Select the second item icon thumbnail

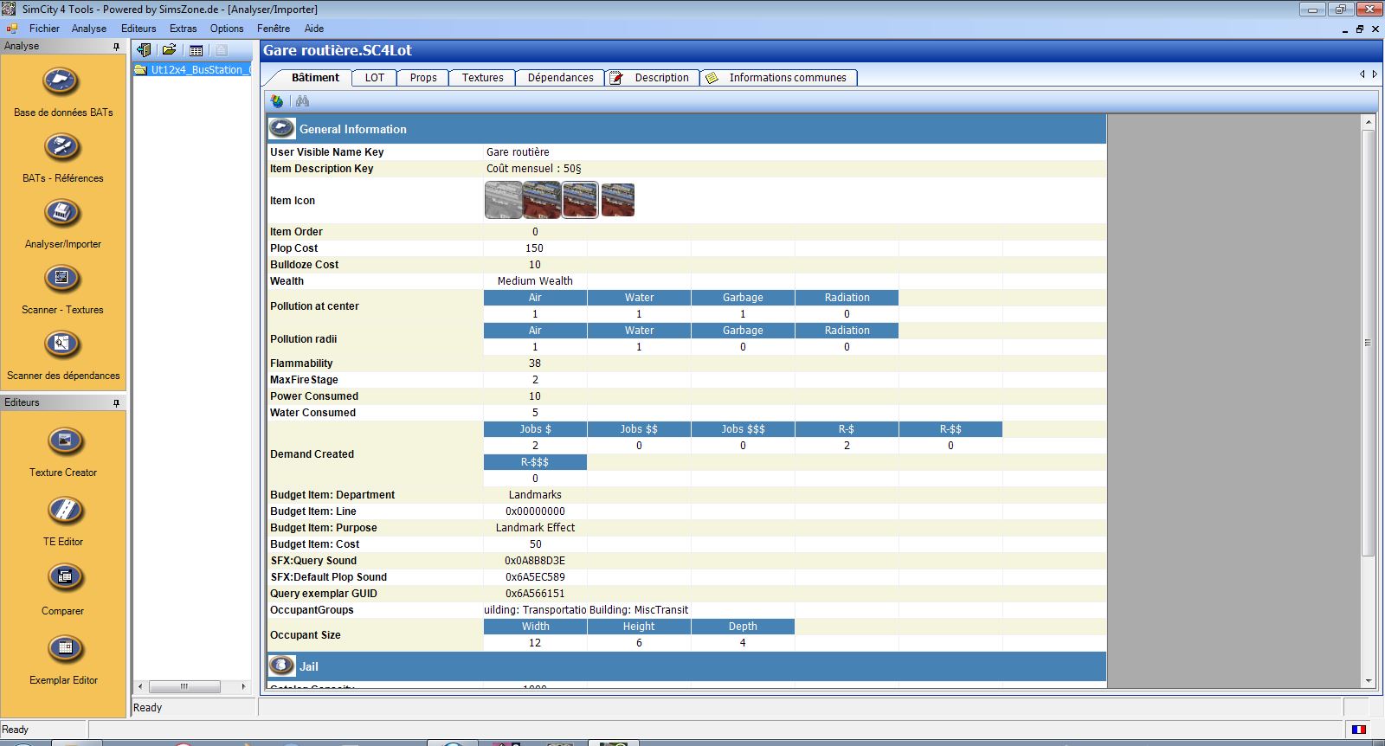point(542,200)
